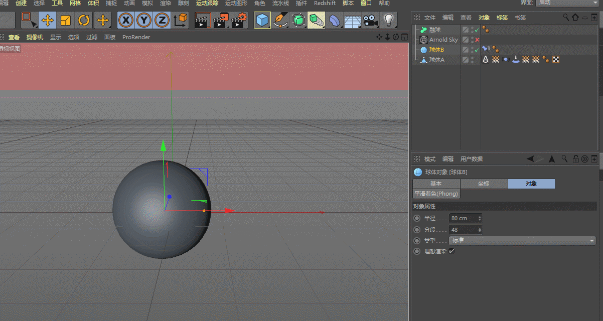The height and width of the screenshot is (321, 603).
Task: Enable Arnold Sky via red X
Action: pos(477,40)
